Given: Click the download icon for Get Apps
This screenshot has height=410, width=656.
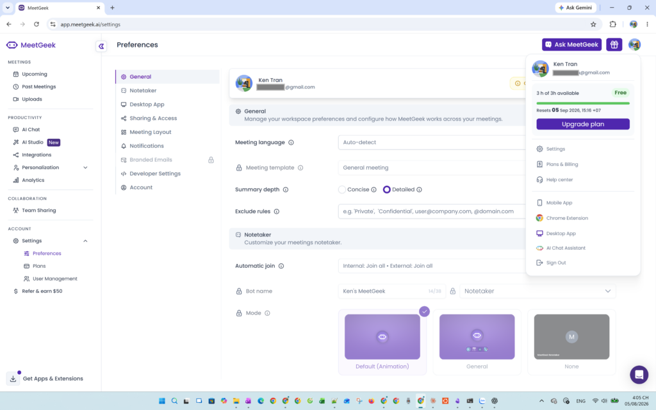Looking at the screenshot, I should (x=13, y=379).
